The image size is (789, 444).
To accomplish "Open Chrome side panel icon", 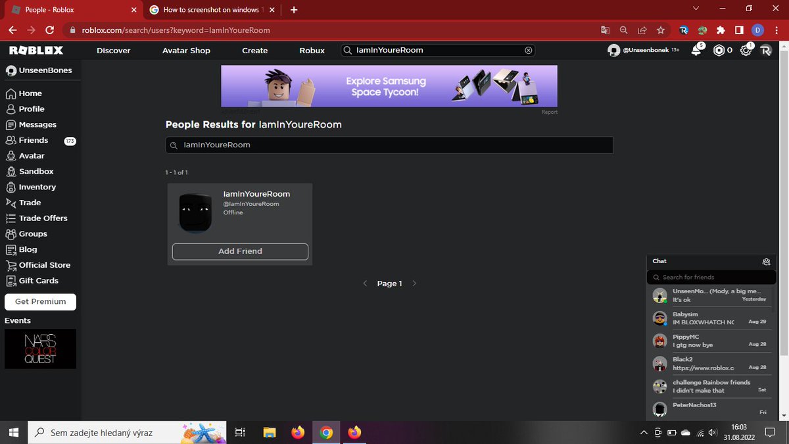I will [x=739, y=30].
